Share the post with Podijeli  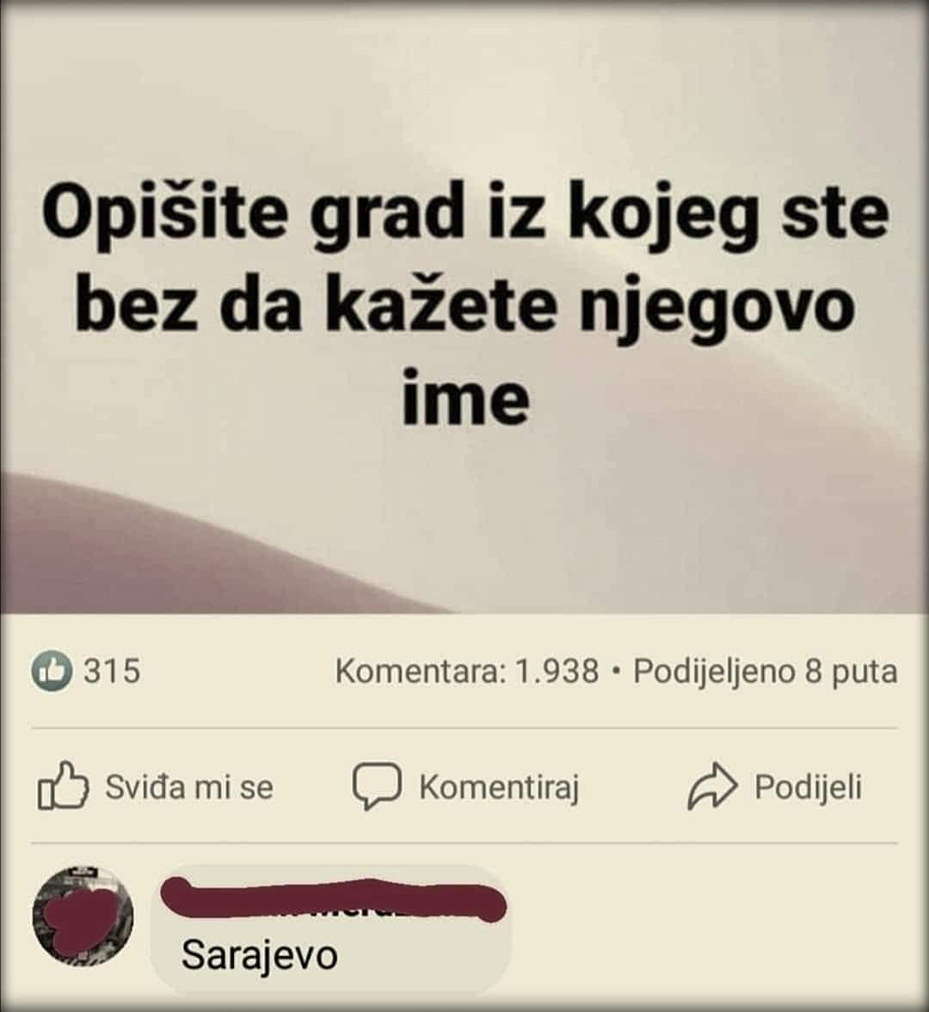[809, 787]
